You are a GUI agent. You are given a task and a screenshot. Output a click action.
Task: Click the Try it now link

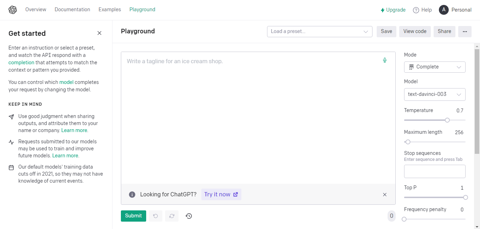221,195
